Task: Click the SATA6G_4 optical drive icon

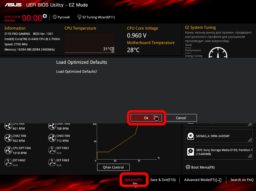Action: (x=190, y=136)
